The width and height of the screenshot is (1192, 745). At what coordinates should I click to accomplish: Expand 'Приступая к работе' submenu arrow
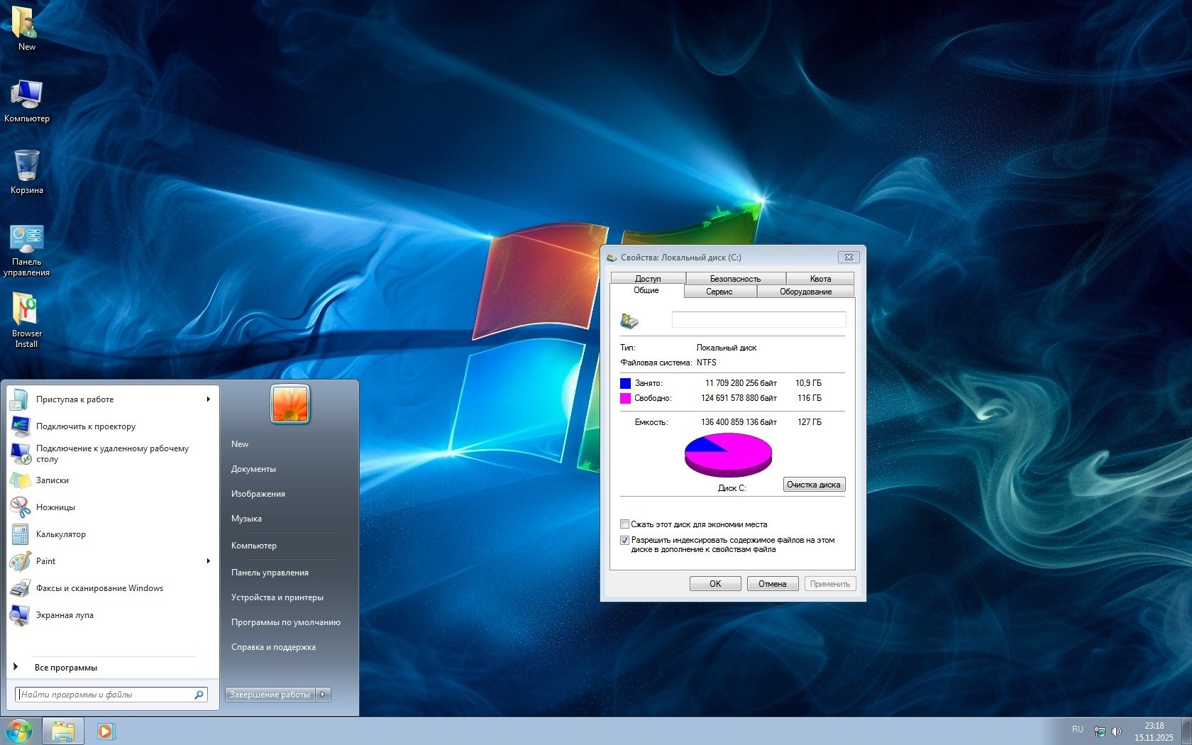[x=208, y=399]
